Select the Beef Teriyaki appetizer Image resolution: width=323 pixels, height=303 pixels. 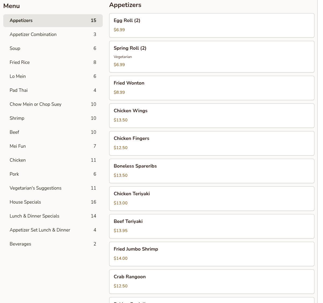tap(211, 226)
